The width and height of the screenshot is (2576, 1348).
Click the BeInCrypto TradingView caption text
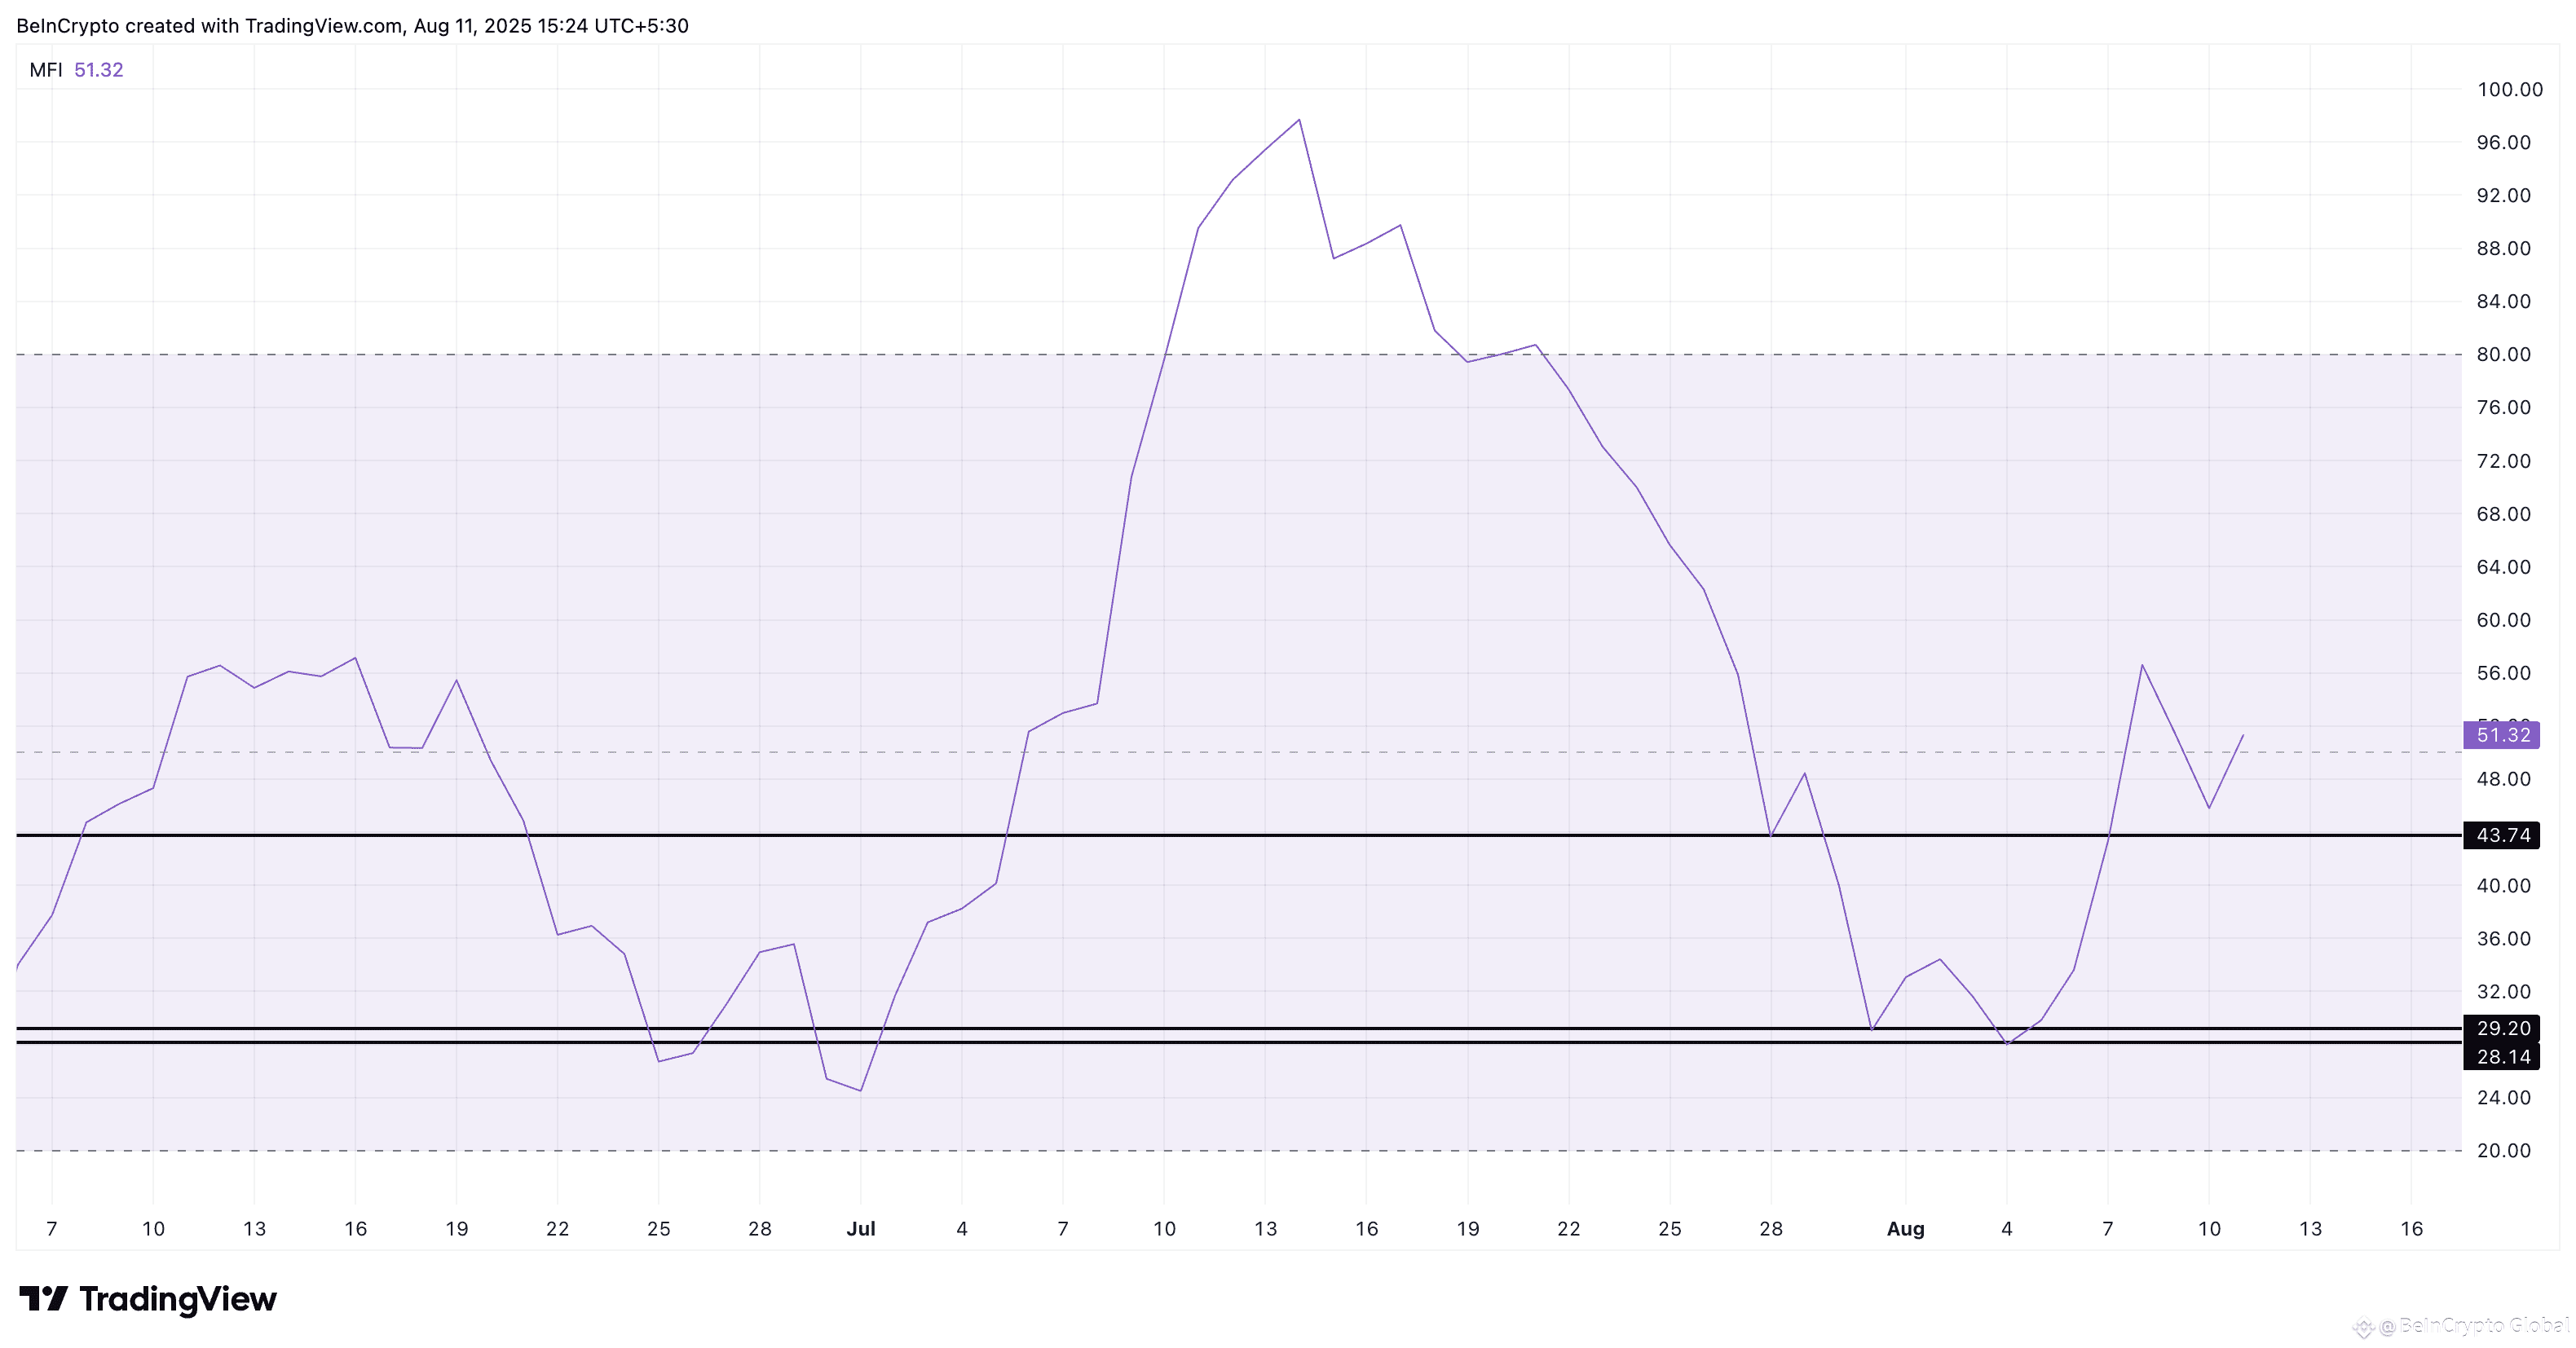[353, 26]
